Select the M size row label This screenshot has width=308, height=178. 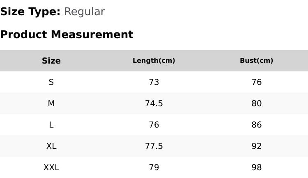[51, 103]
